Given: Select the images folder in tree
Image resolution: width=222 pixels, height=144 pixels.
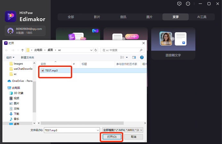Looking at the screenshot, I should point(18,64).
